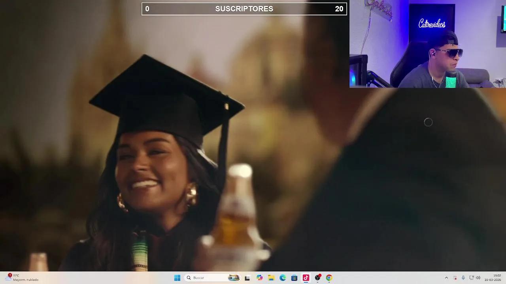
Task: Launch Copilot from the taskbar
Action: tap(259, 278)
